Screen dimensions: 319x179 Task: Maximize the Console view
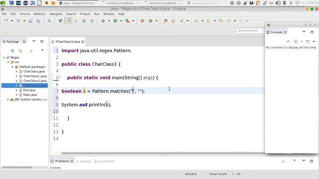pos(312,32)
